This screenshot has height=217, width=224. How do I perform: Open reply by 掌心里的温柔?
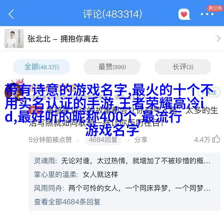[x=76, y=174]
